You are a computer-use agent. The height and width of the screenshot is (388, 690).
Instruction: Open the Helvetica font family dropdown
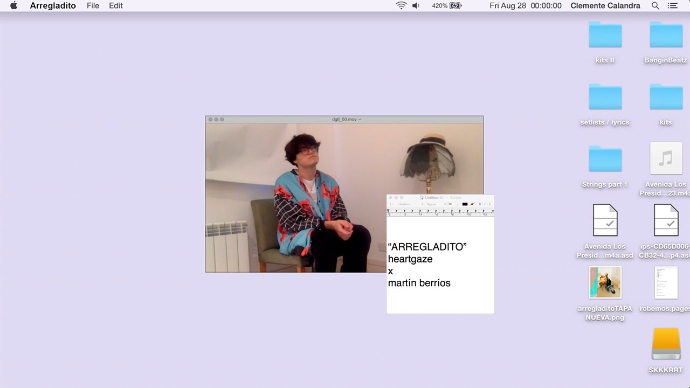(410, 204)
